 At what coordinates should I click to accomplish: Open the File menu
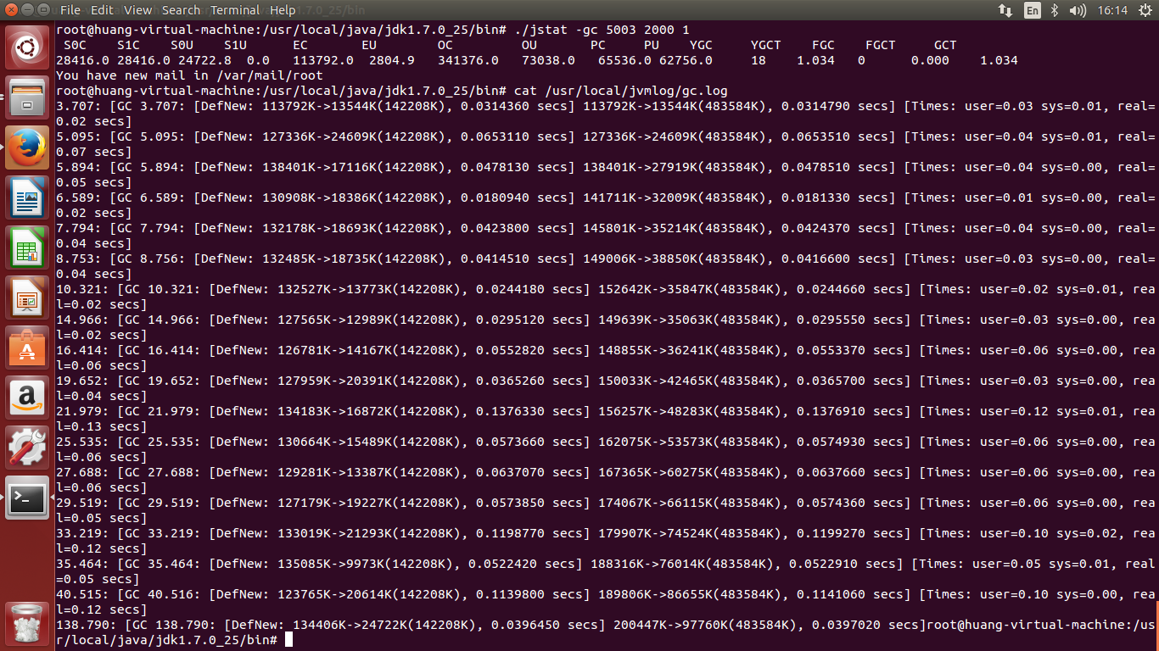(70, 10)
